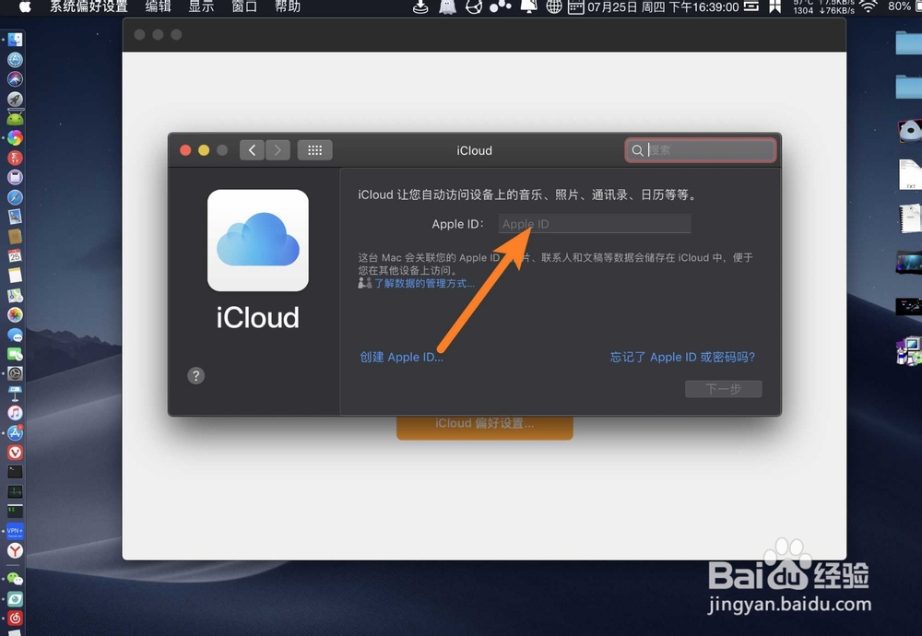Click the download tray icon in menu bar

[x=420, y=6]
